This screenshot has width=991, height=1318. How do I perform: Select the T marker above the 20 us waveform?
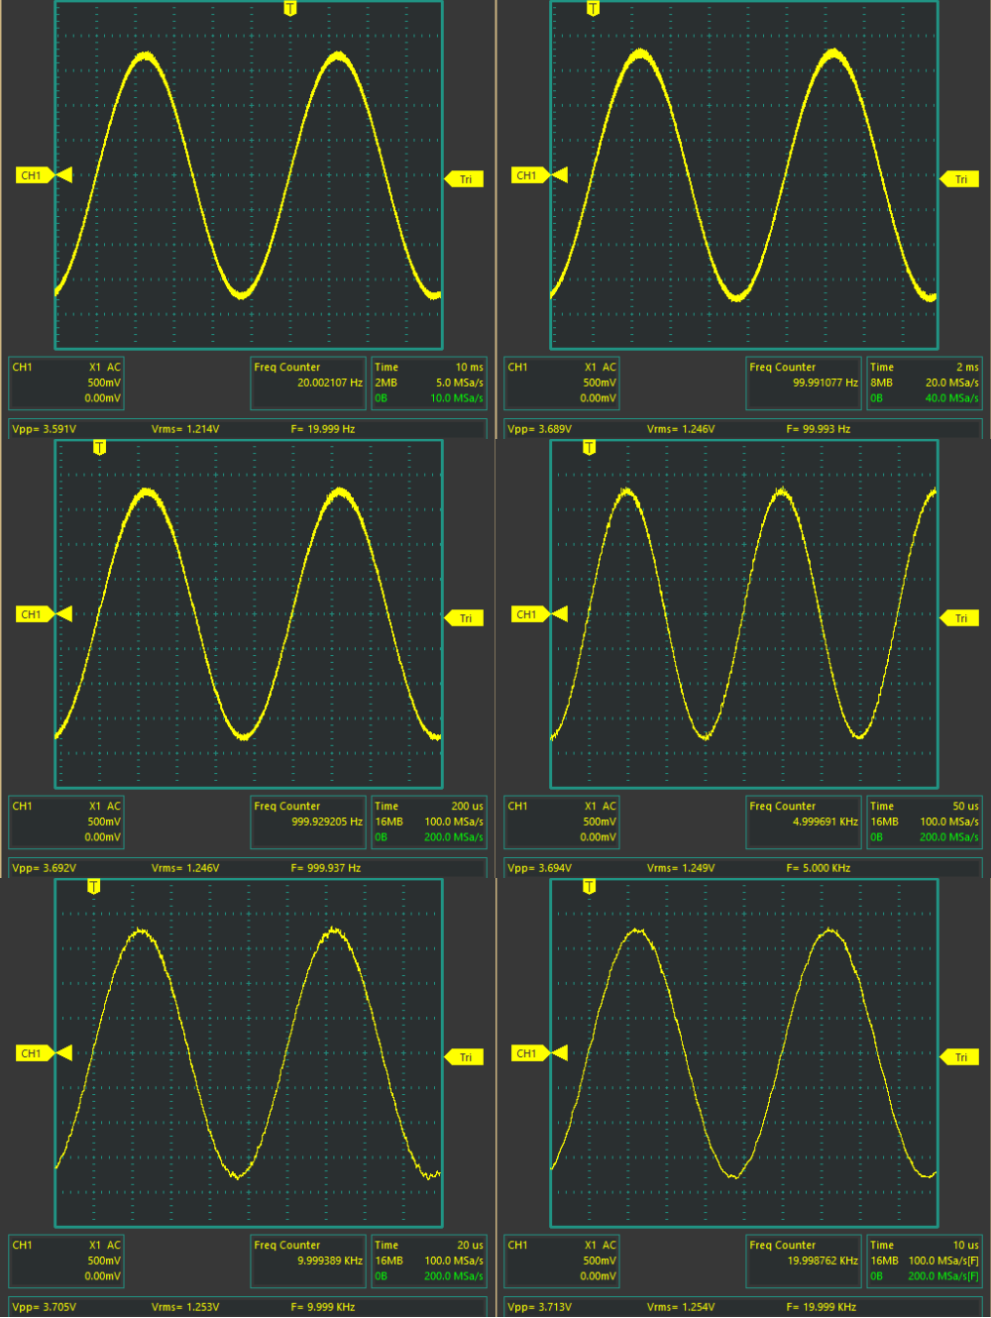93,887
